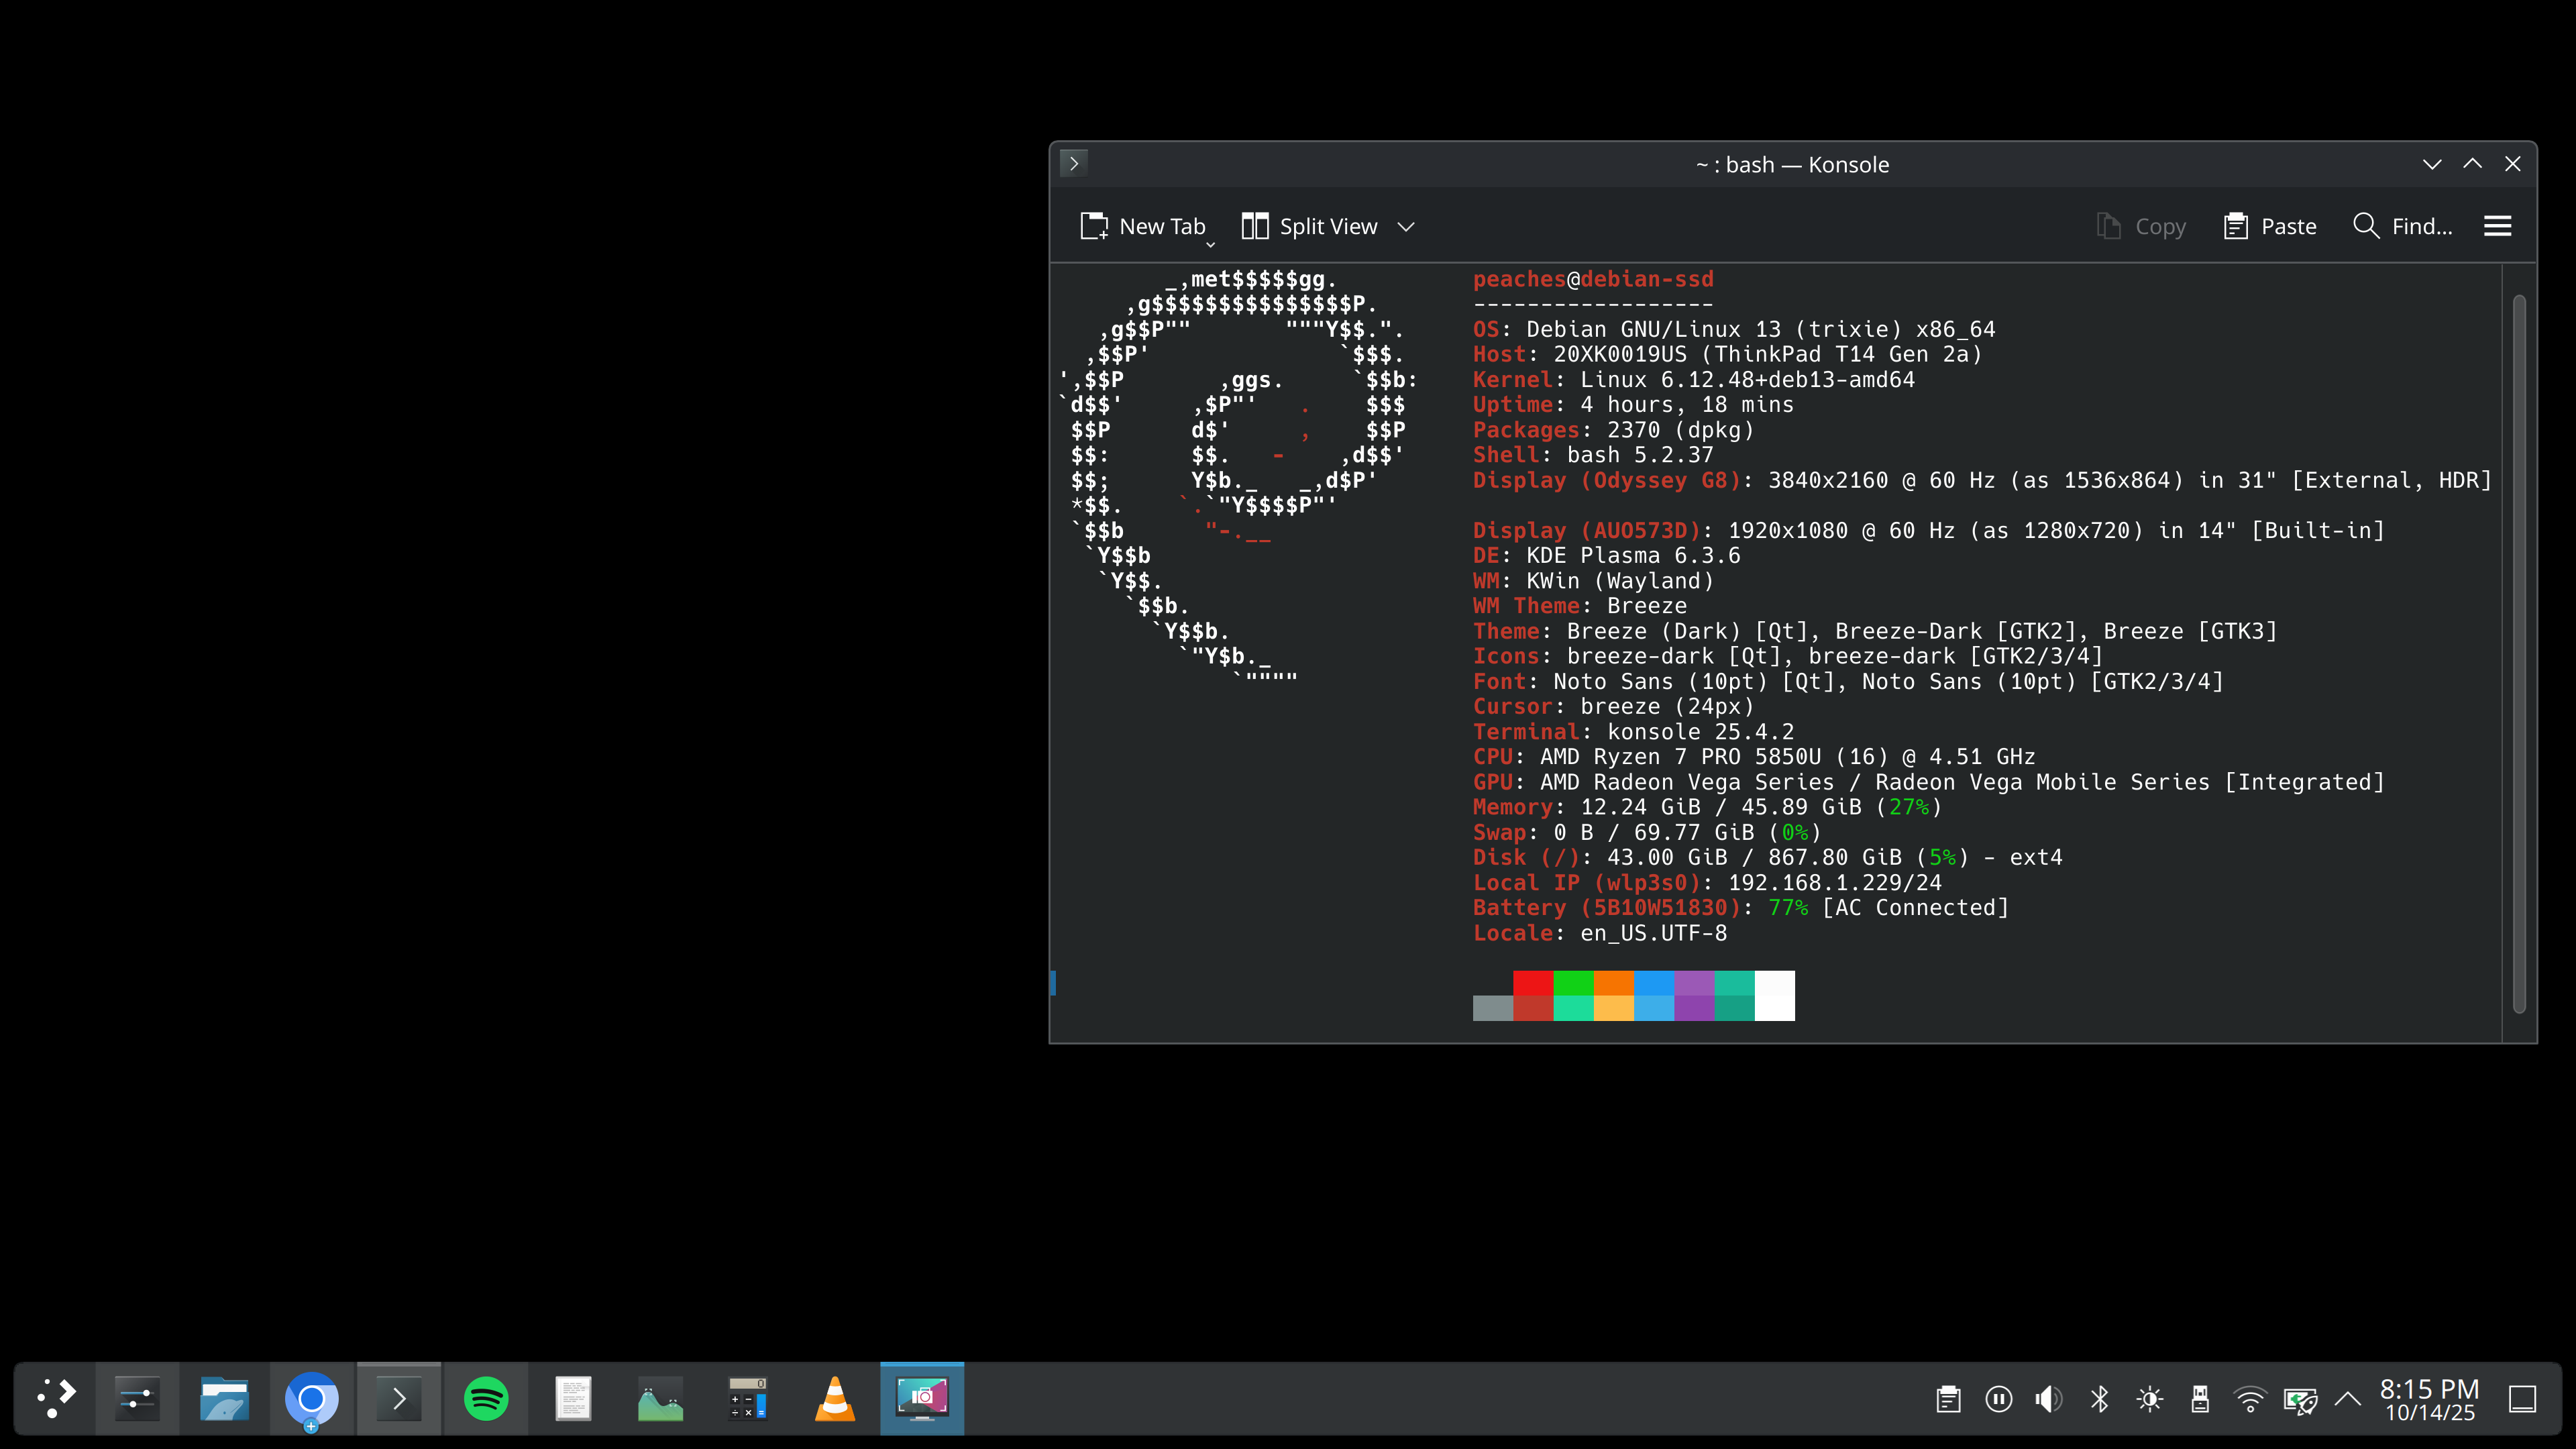Open KCalc calculator from the taskbar
The width and height of the screenshot is (2576, 1449).
747,1398
